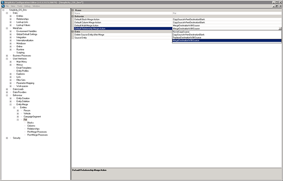This screenshot has width=283, height=181.
Task: Select Post-Merge Processes tree item
Action: 38,135
